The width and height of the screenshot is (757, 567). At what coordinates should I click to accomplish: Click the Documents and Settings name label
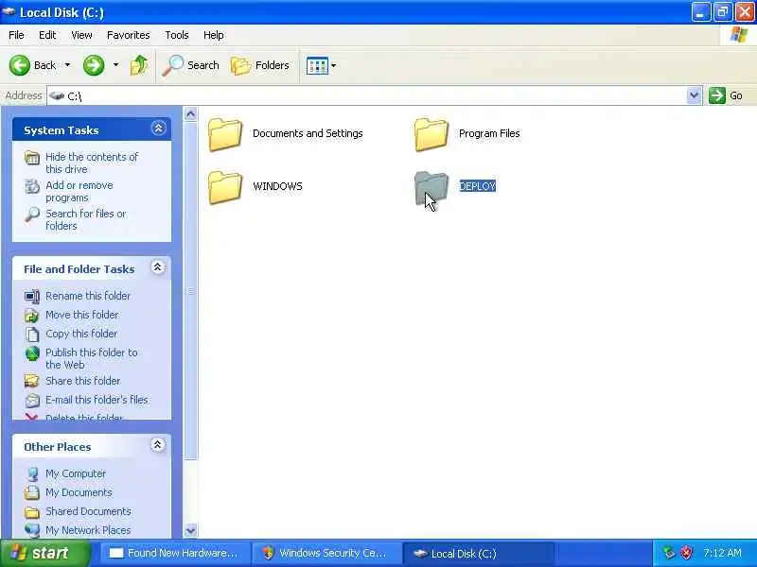pyautogui.click(x=308, y=133)
